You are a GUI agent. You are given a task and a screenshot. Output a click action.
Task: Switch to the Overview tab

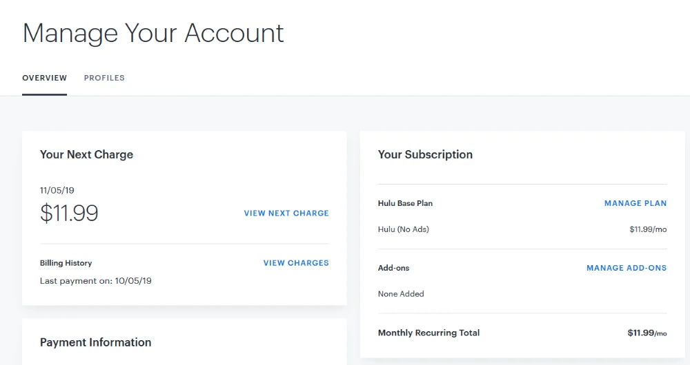(44, 79)
